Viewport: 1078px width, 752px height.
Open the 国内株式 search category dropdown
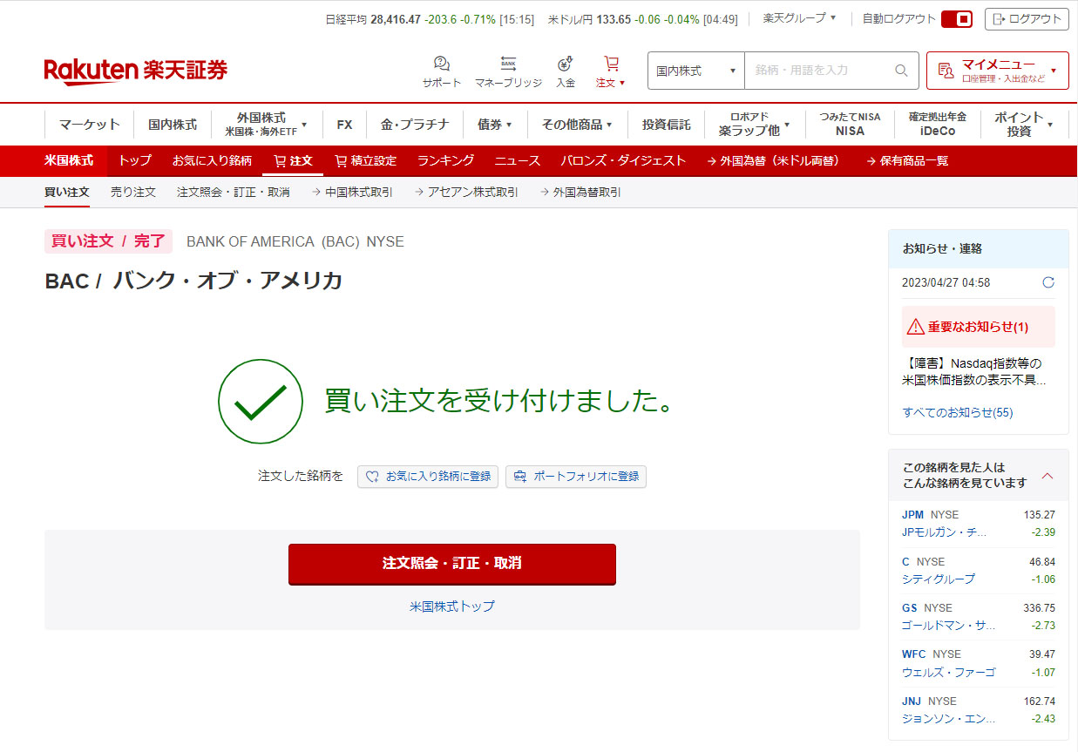[x=695, y=71]
